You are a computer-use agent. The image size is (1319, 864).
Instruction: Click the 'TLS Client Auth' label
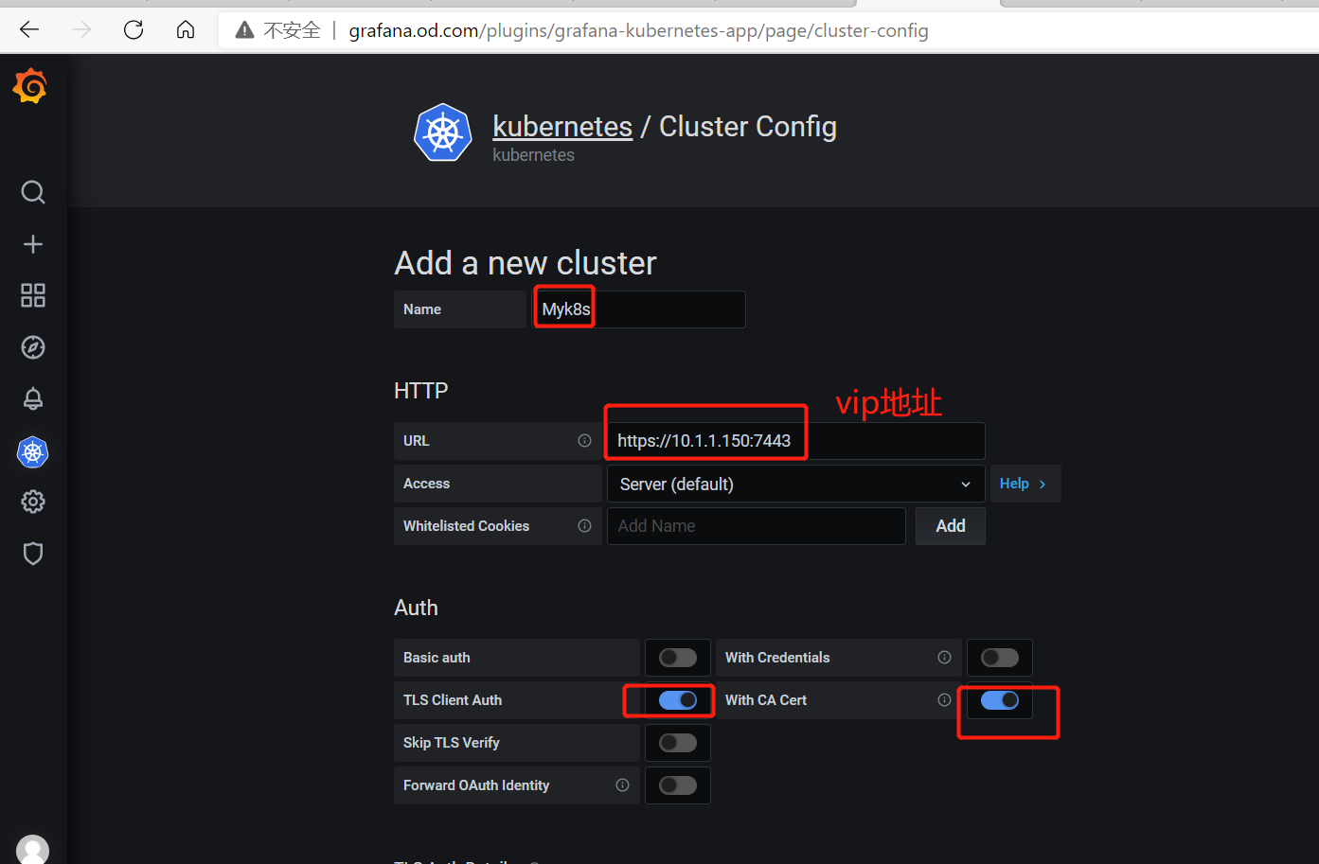pyautogui.click(x=453, y=700)
